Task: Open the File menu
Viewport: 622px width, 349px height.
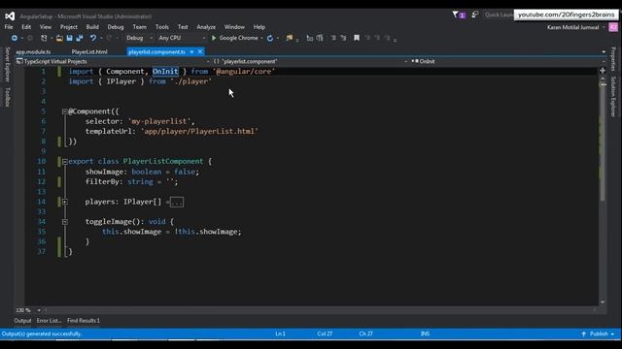Action: click(x=9, y=27)
